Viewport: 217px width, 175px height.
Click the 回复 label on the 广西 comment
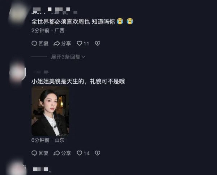[43, 43]
